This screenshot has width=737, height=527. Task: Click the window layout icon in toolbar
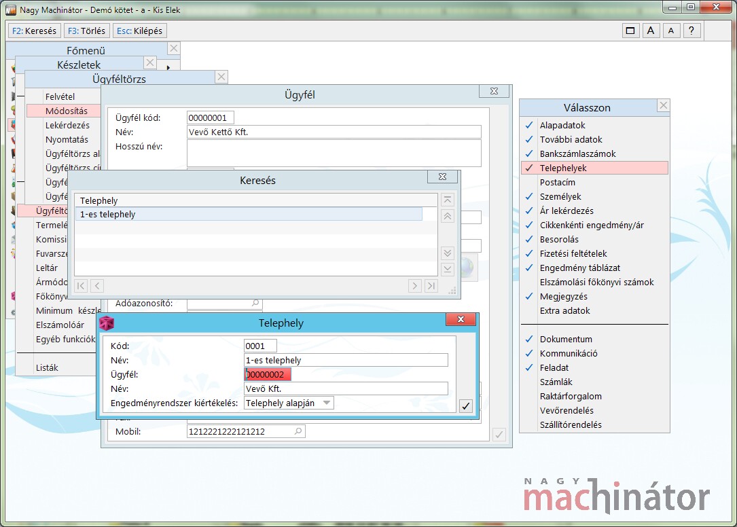tap(630, 31)
